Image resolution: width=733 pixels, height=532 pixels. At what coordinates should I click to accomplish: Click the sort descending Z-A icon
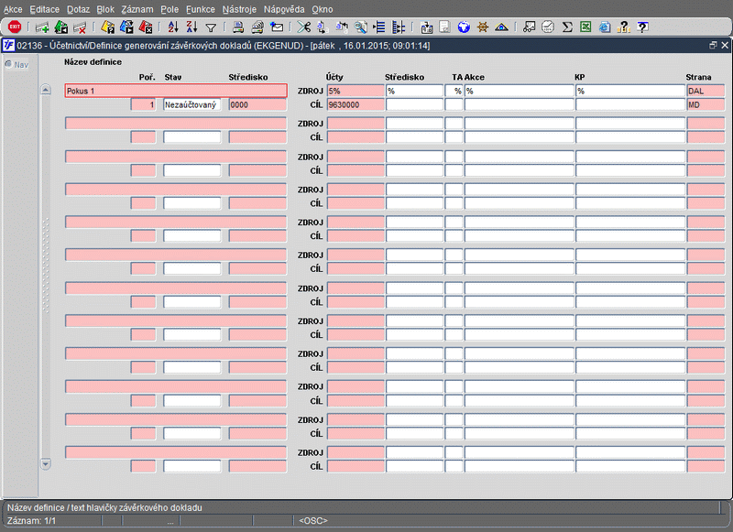(191, 27)
